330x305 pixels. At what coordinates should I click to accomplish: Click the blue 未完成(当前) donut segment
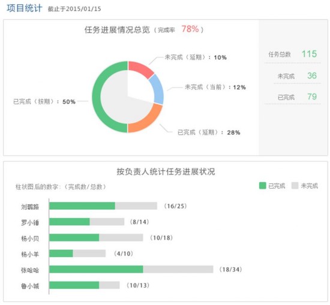[158, 89]
